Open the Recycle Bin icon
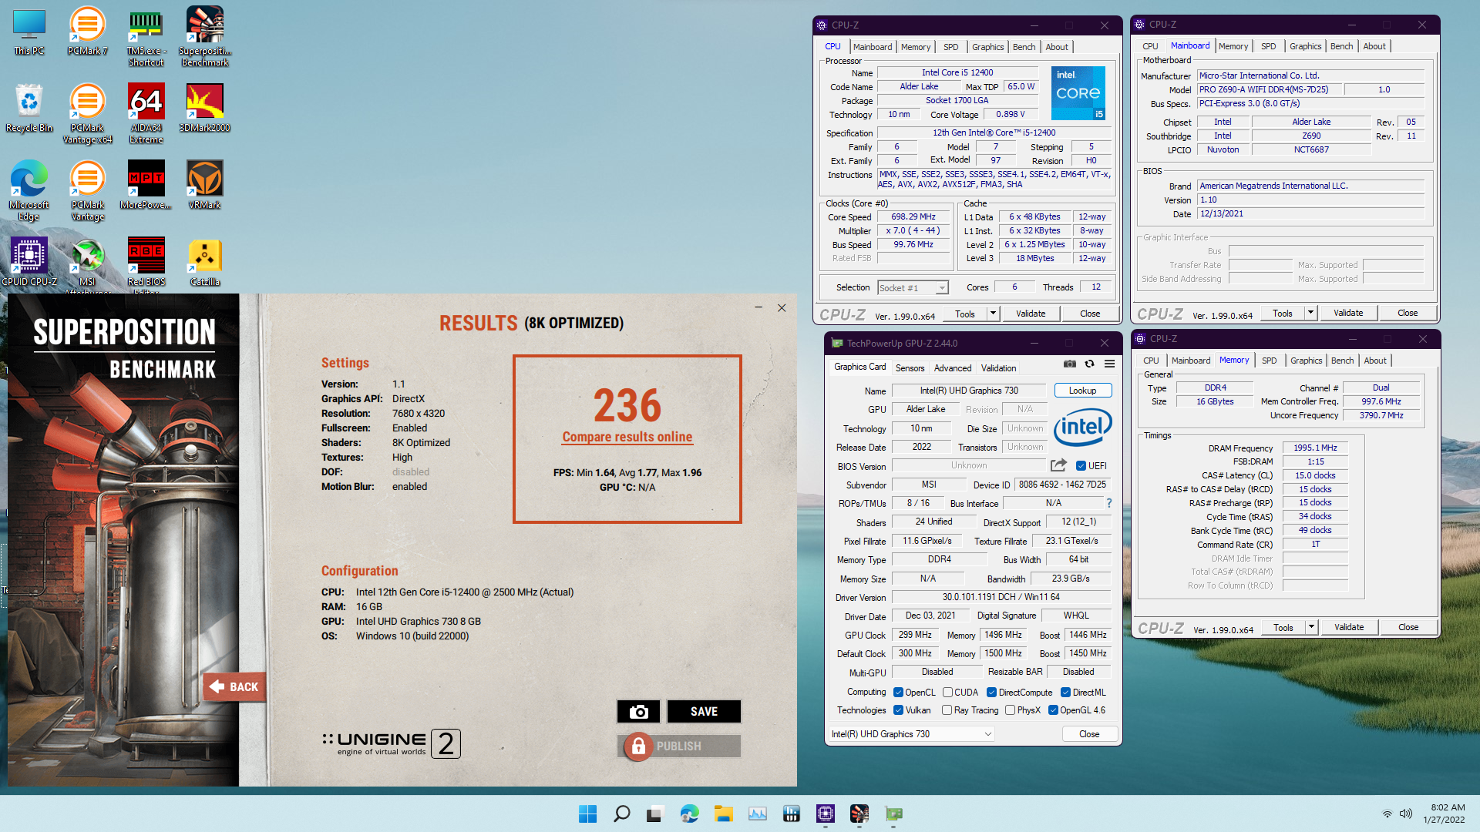The image size is (1480, 832). coord(29,109)
